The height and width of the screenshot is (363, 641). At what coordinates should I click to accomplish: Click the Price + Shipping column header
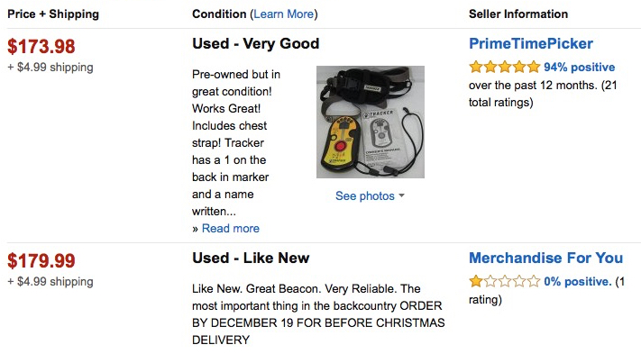click(53, 14)
